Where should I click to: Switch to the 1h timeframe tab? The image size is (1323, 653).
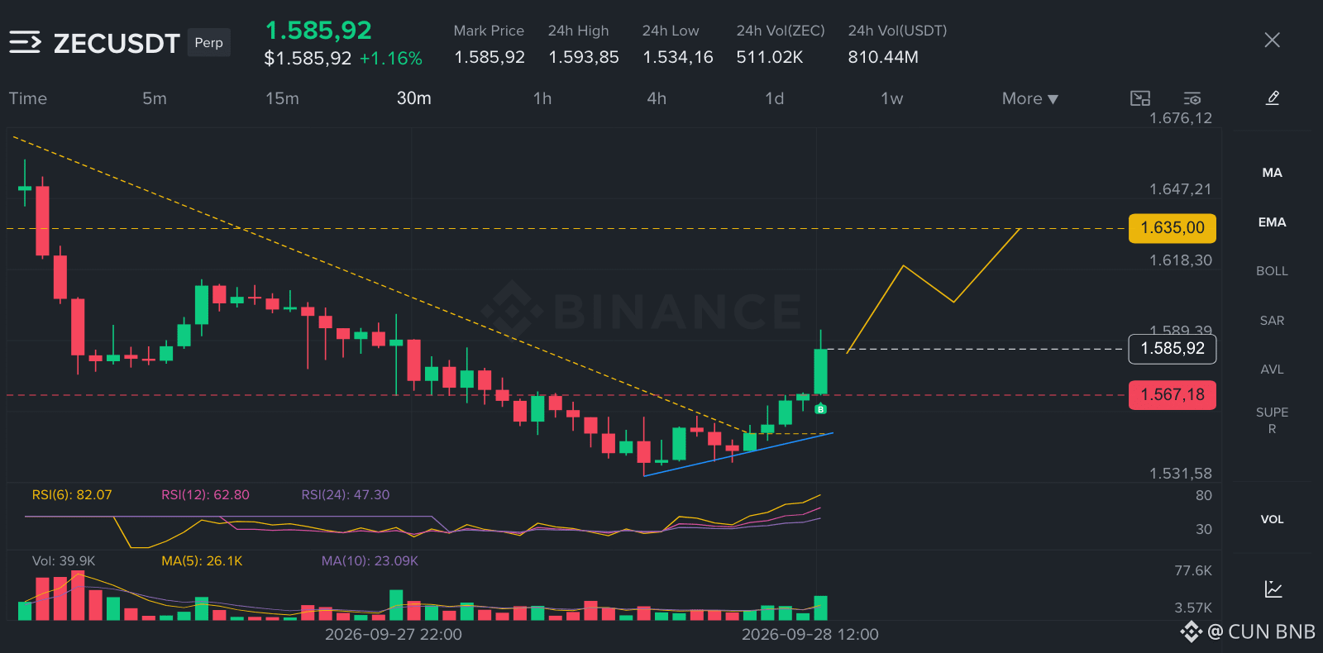(542, 98)
